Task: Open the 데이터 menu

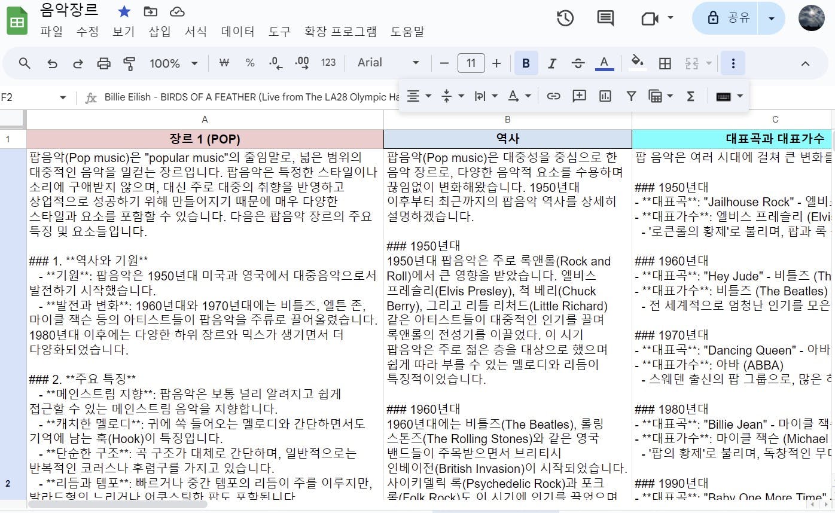Action: tap(237, 32)
